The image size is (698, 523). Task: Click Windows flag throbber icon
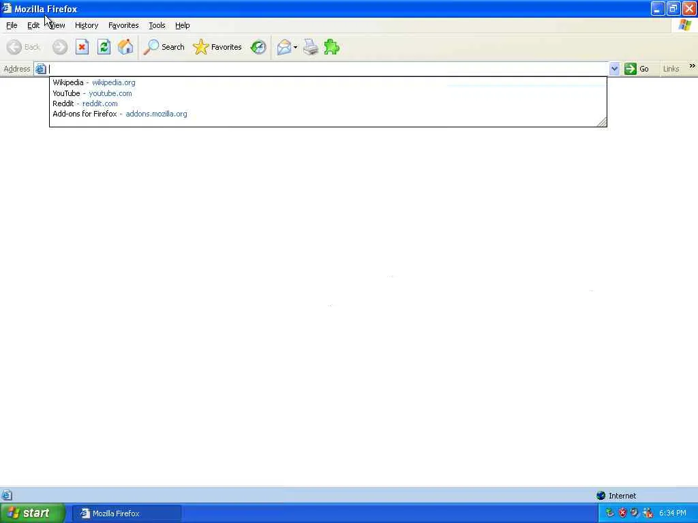(684, 25)
